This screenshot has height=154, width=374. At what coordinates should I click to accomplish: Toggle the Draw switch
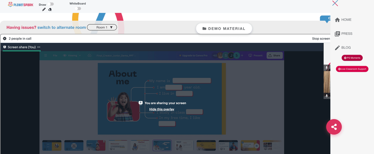click(50, 4)
